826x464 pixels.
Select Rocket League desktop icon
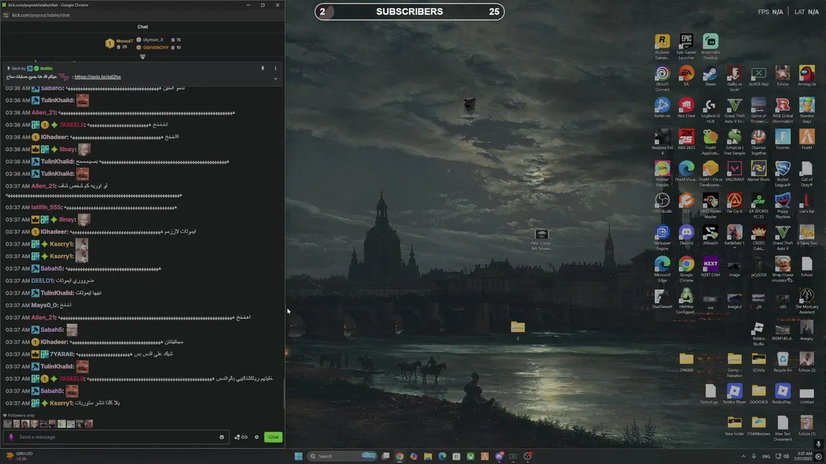pyautogui.click(x=783, y=174)
